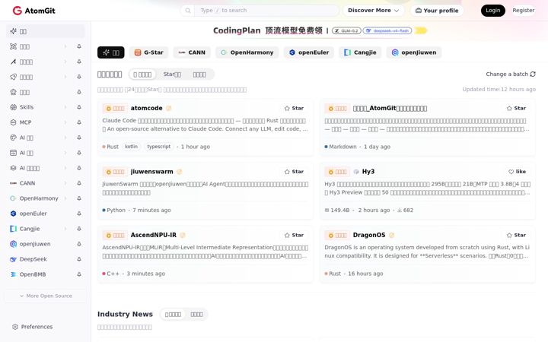The image size is (548, 342).
Task: Click the magnifier search icon
Action: pyautogui.click(x=188, y=11)
